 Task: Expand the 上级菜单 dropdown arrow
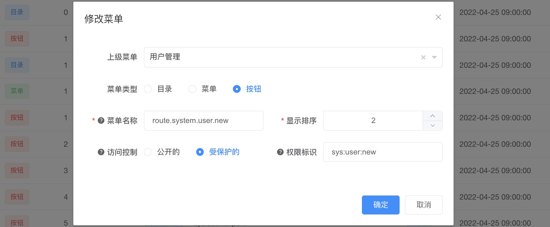click(x=434, y=57)
